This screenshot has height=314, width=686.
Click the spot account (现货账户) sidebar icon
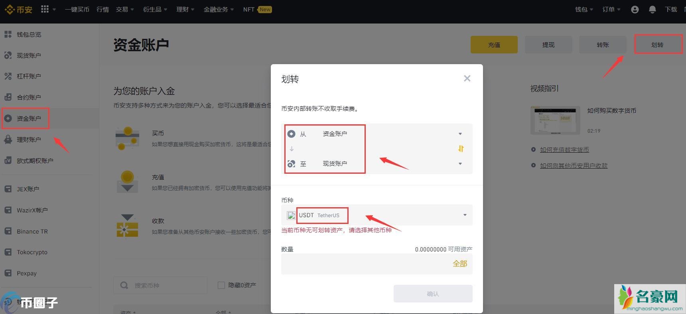click(x=8, y=55)
